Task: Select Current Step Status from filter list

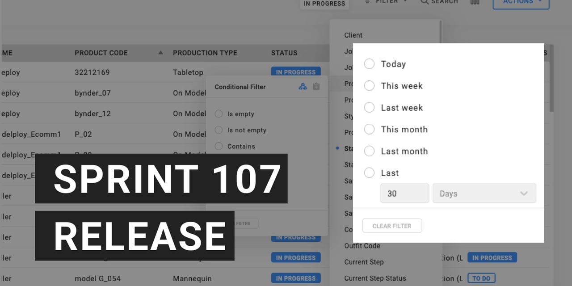Action: [x=375, y=278]
